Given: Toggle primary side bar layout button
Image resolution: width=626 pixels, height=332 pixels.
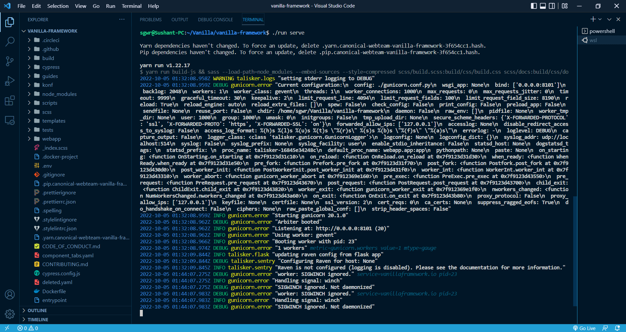Looking at the screenshot, I should pos(534,6).
